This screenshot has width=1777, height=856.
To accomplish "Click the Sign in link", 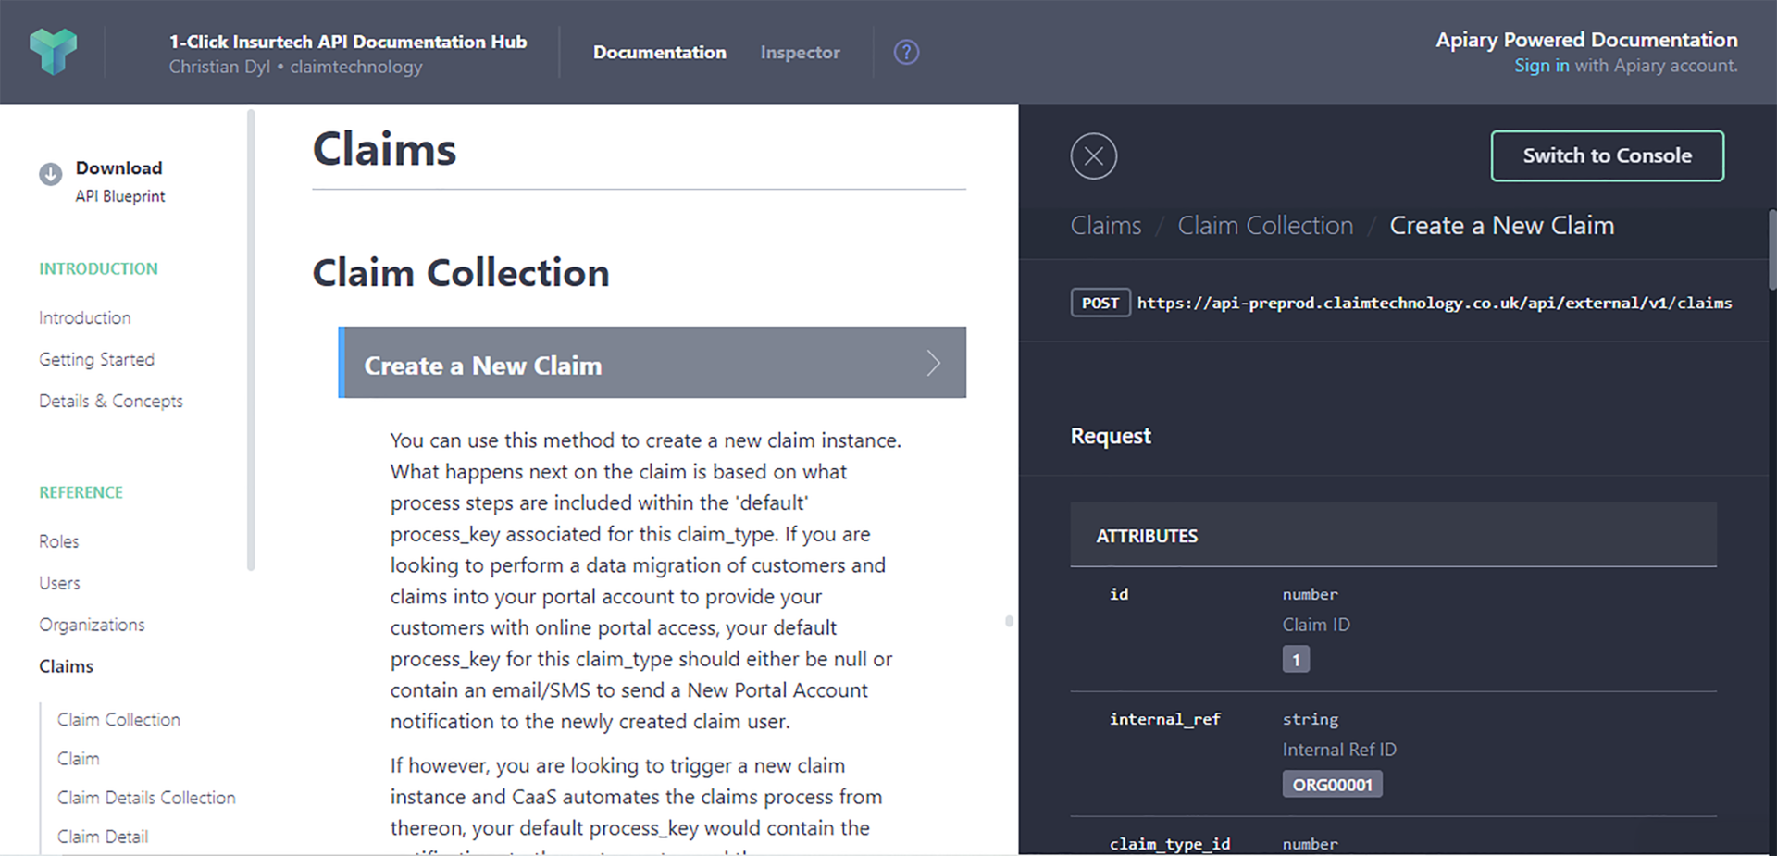I will (x=1542, y=66).
